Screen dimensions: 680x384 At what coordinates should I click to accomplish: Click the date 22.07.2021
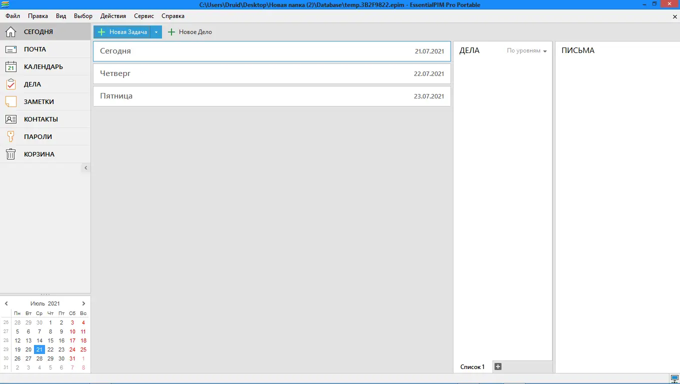(429, 74)
